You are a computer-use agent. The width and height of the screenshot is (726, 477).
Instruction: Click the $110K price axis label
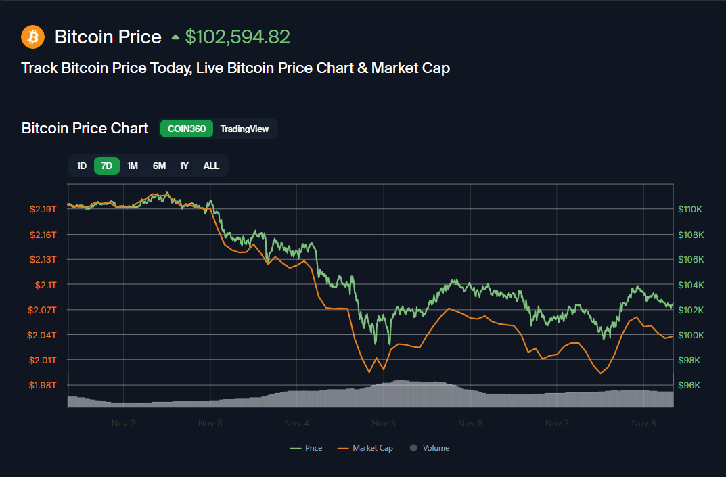click(x=690, y=209)
